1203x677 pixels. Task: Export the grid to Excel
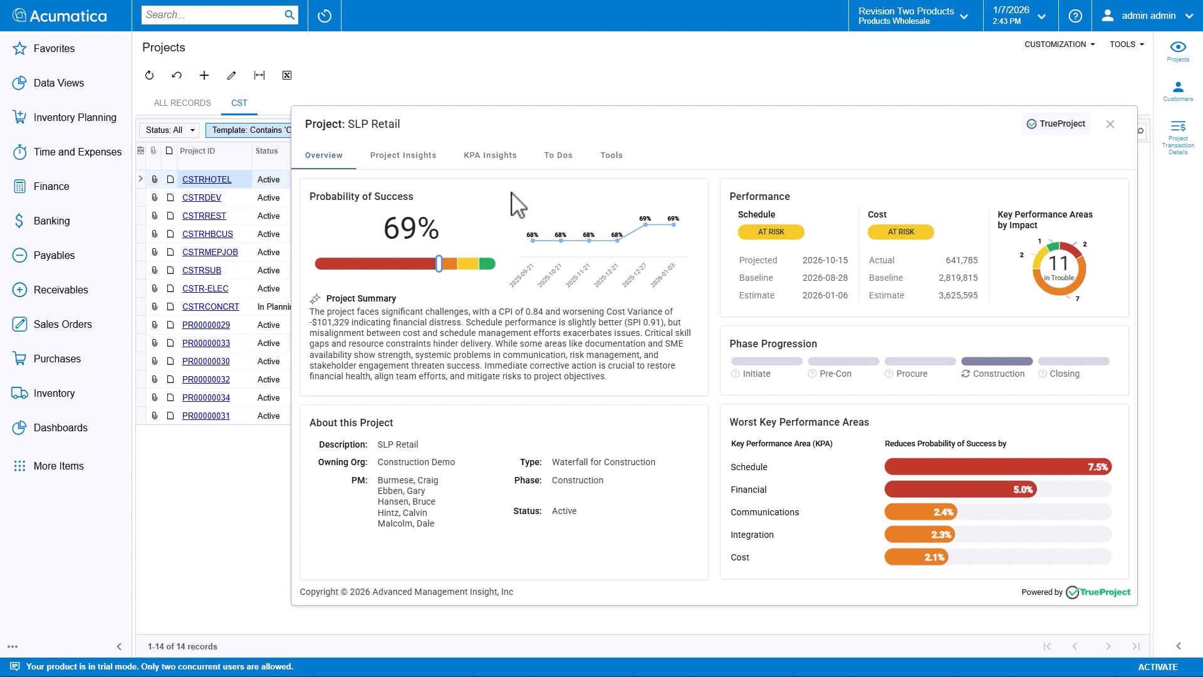287,75
